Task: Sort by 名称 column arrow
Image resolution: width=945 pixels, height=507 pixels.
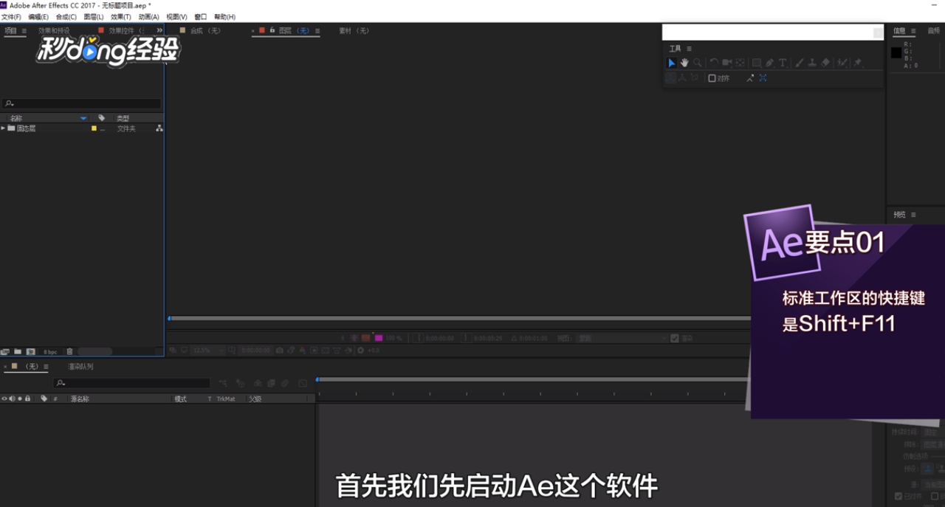Action: 83,118
